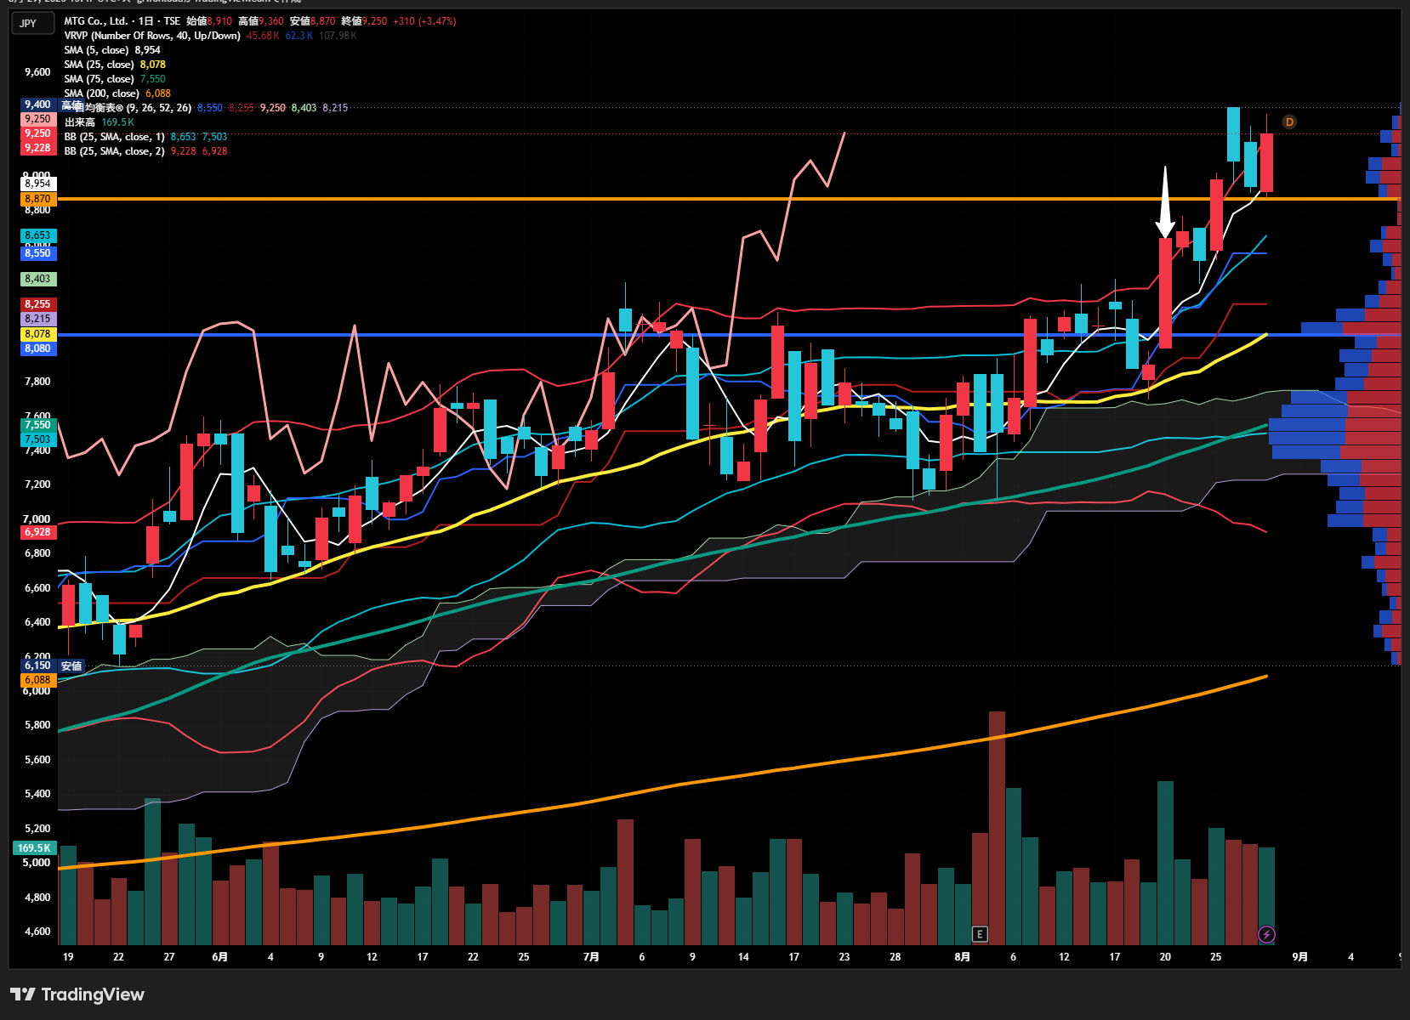1410x1020 pixels.
Task: Click the yellow 8,078 price axis tag
Action: pos(38,334)
